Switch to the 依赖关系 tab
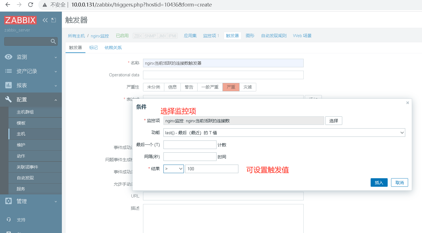The width and height of the screenshot is (422, 233). (x=113, y=48)
